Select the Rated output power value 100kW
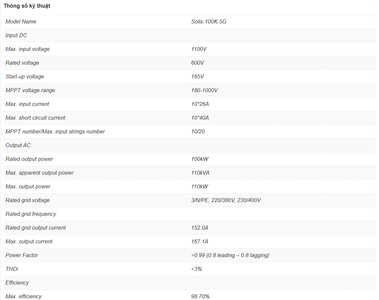The width and height of the screenshot is (379, 300). (x=200, y=159)
